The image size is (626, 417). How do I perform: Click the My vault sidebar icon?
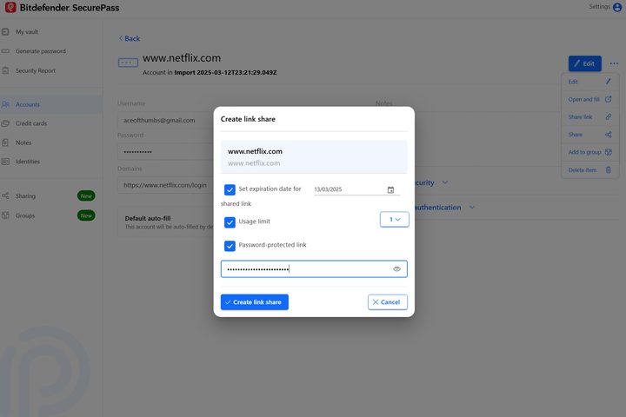point(5,31)
